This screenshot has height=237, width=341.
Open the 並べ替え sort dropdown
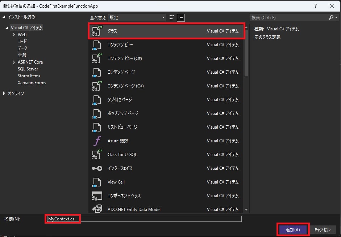point(137,18)
